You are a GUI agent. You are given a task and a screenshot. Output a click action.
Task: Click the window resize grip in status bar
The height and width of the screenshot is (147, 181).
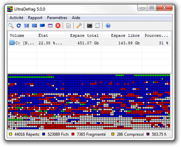click(170, 136)
